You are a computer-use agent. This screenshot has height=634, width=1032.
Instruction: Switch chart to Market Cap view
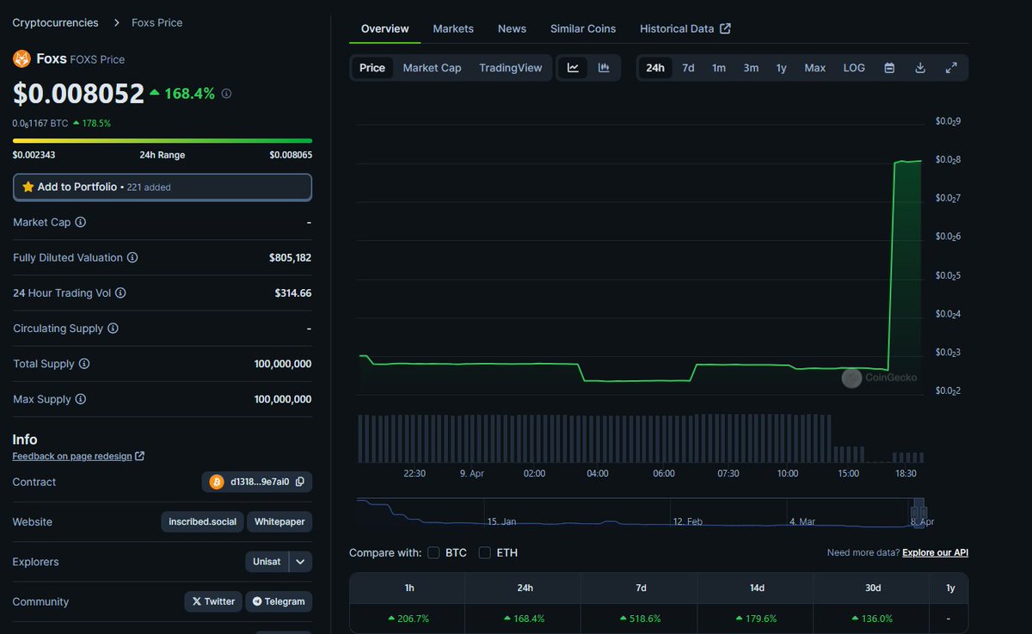point(432,68)
